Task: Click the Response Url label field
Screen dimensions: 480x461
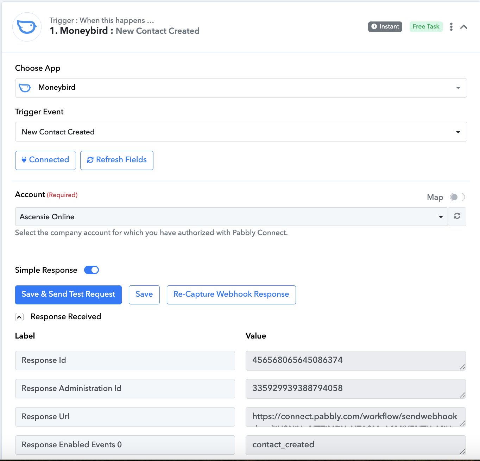Action: coord(125,417)
